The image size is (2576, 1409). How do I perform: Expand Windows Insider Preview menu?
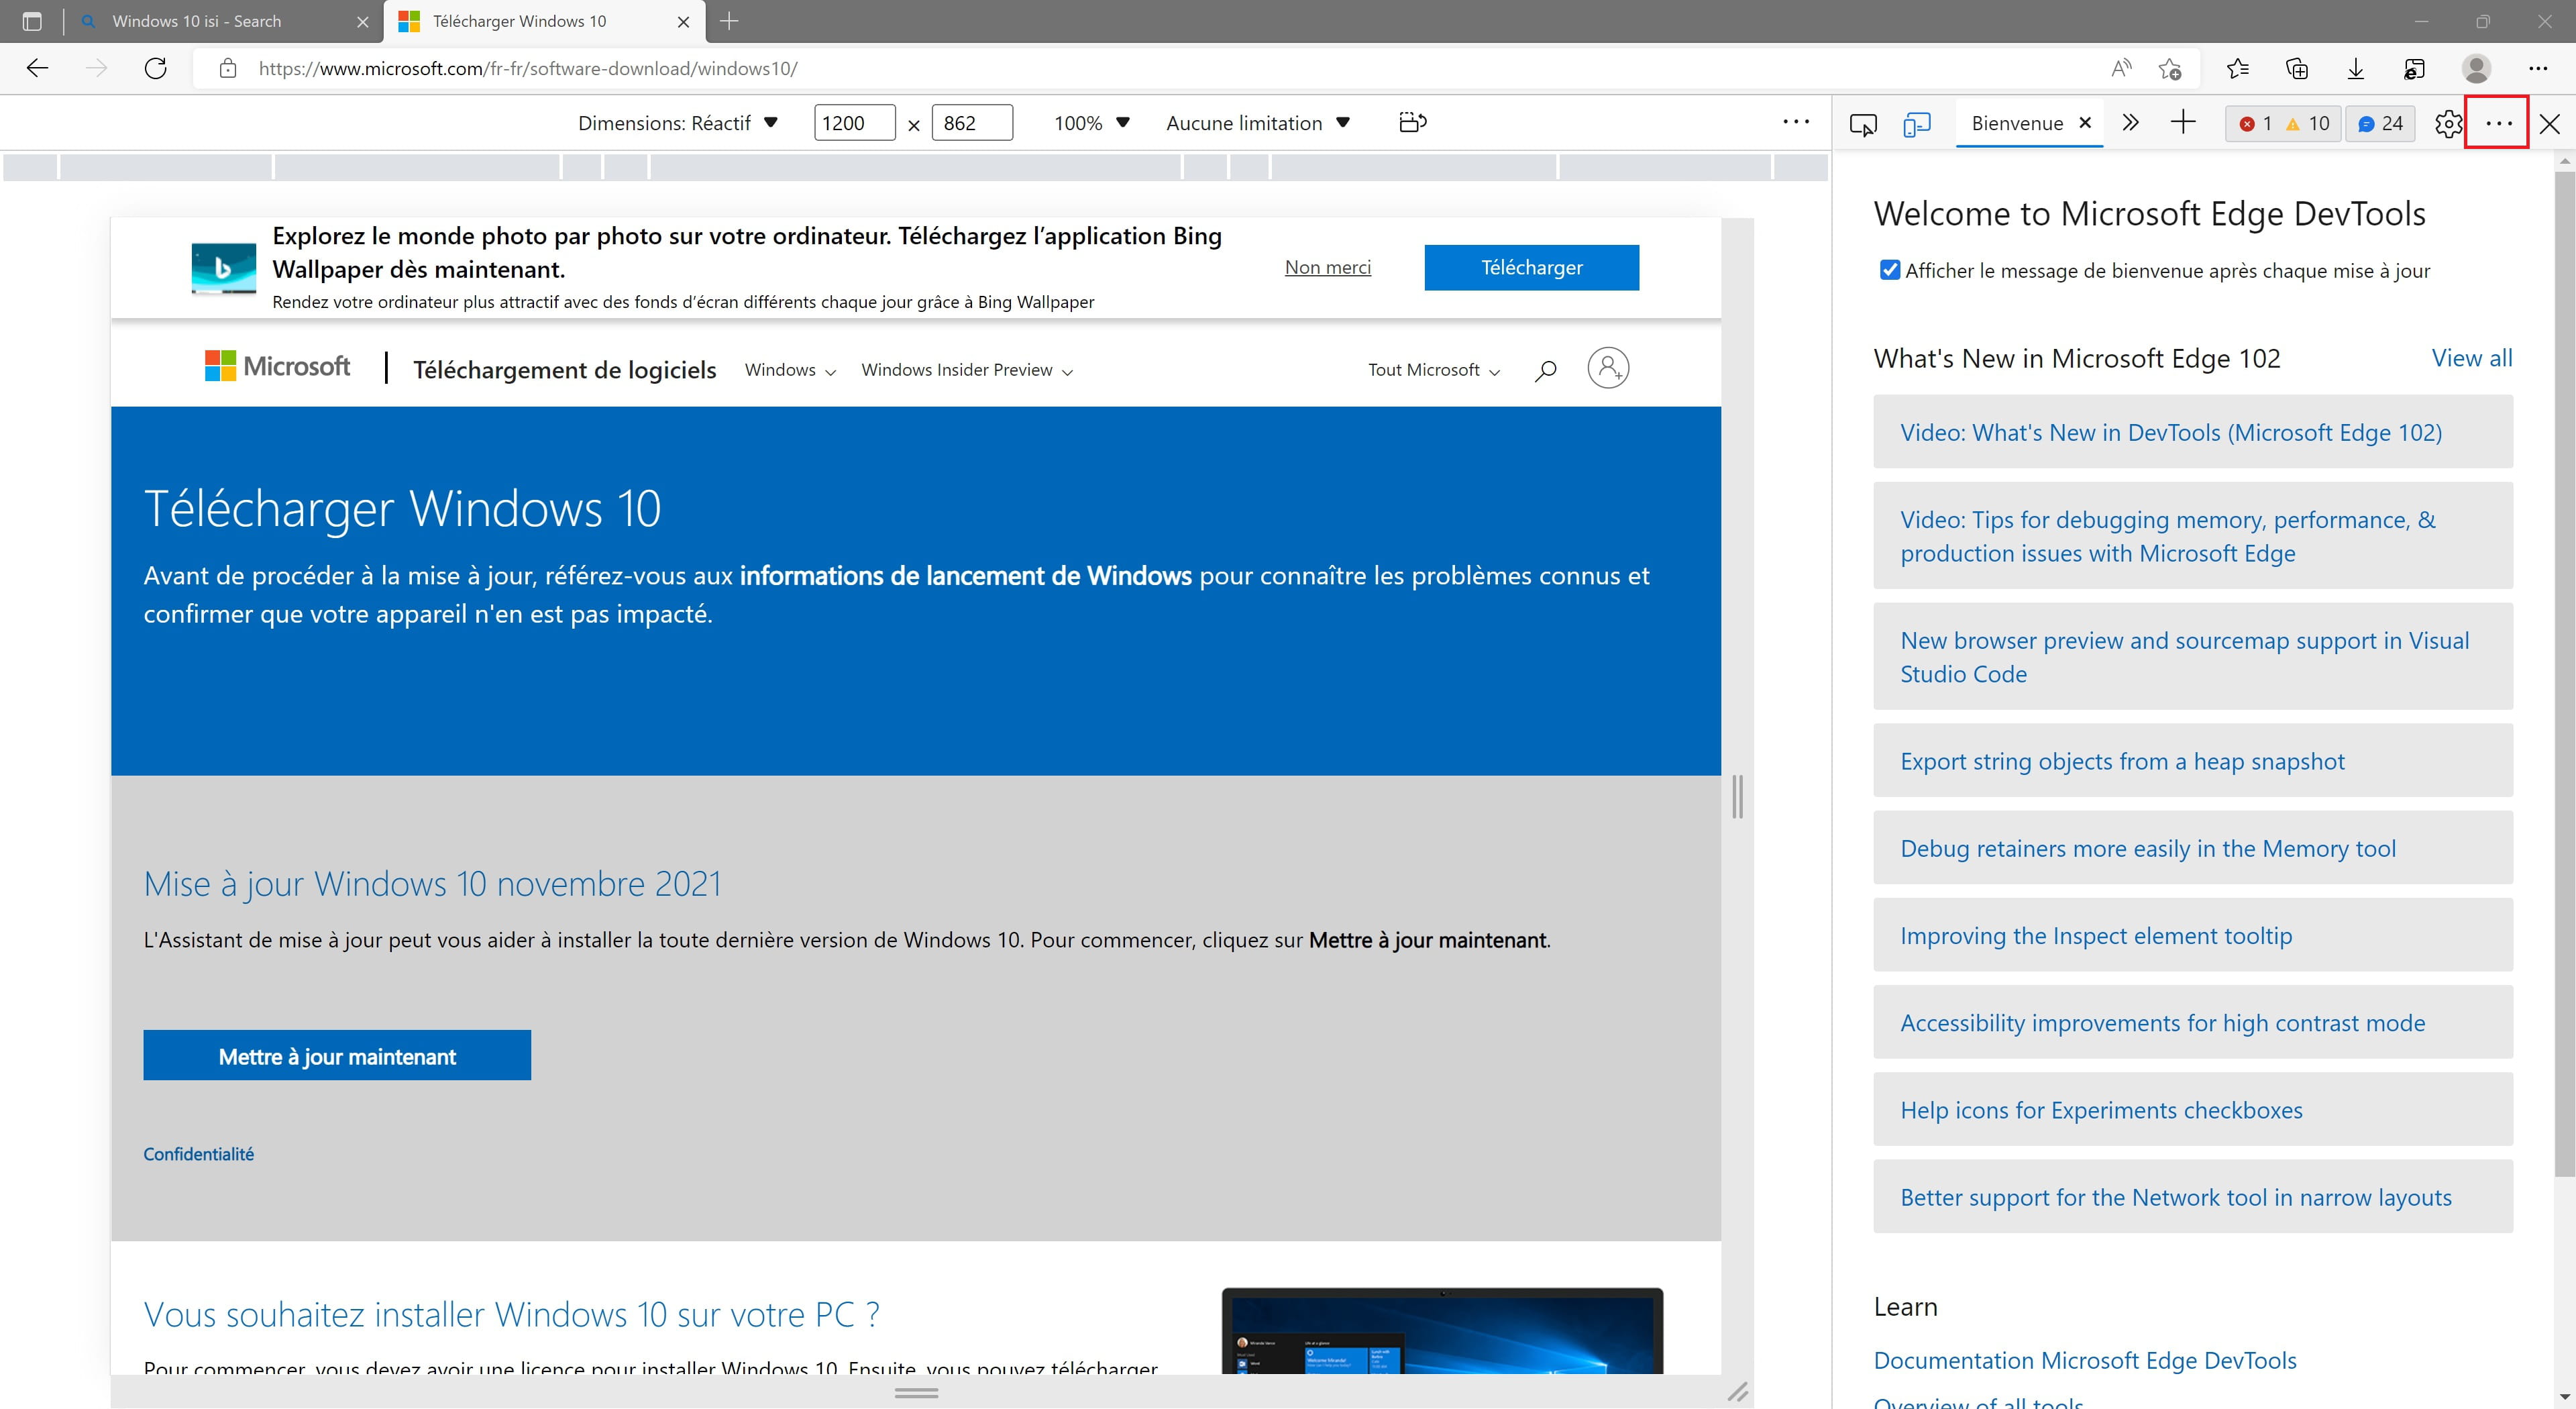click(x=967, y=370)
